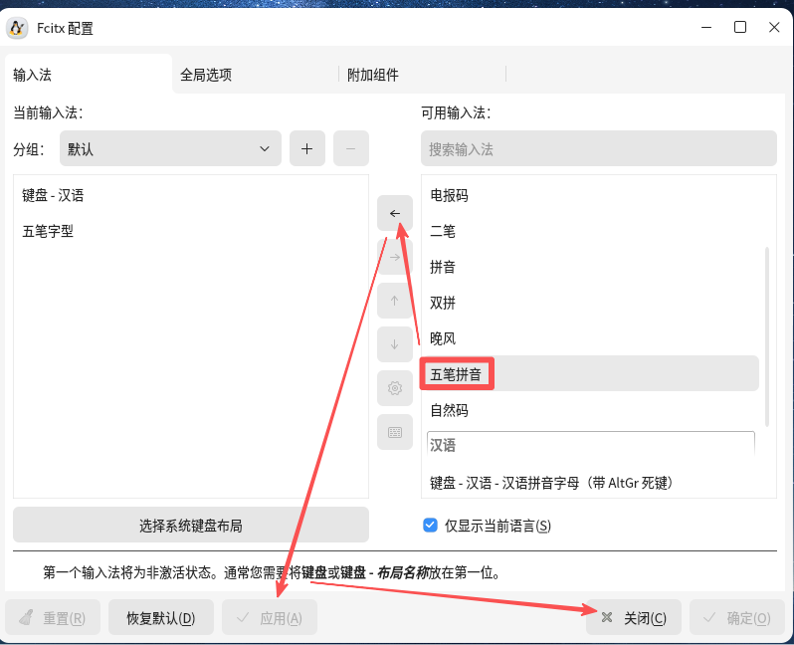
Task: Click the right arrow remove input method button
Action: coord(395,257)
